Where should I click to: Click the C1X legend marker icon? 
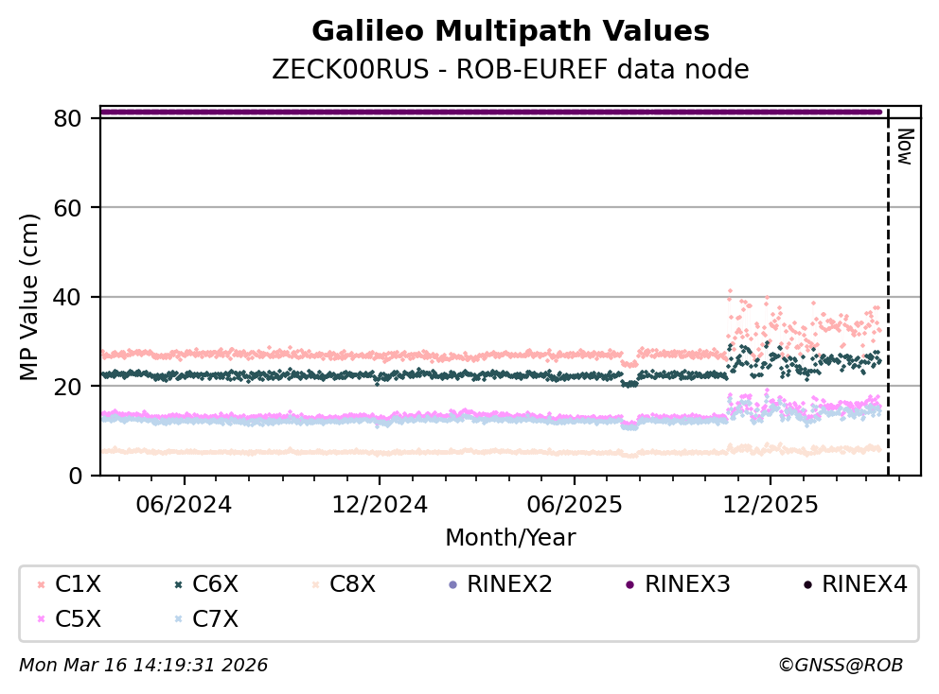pos(40,585)
